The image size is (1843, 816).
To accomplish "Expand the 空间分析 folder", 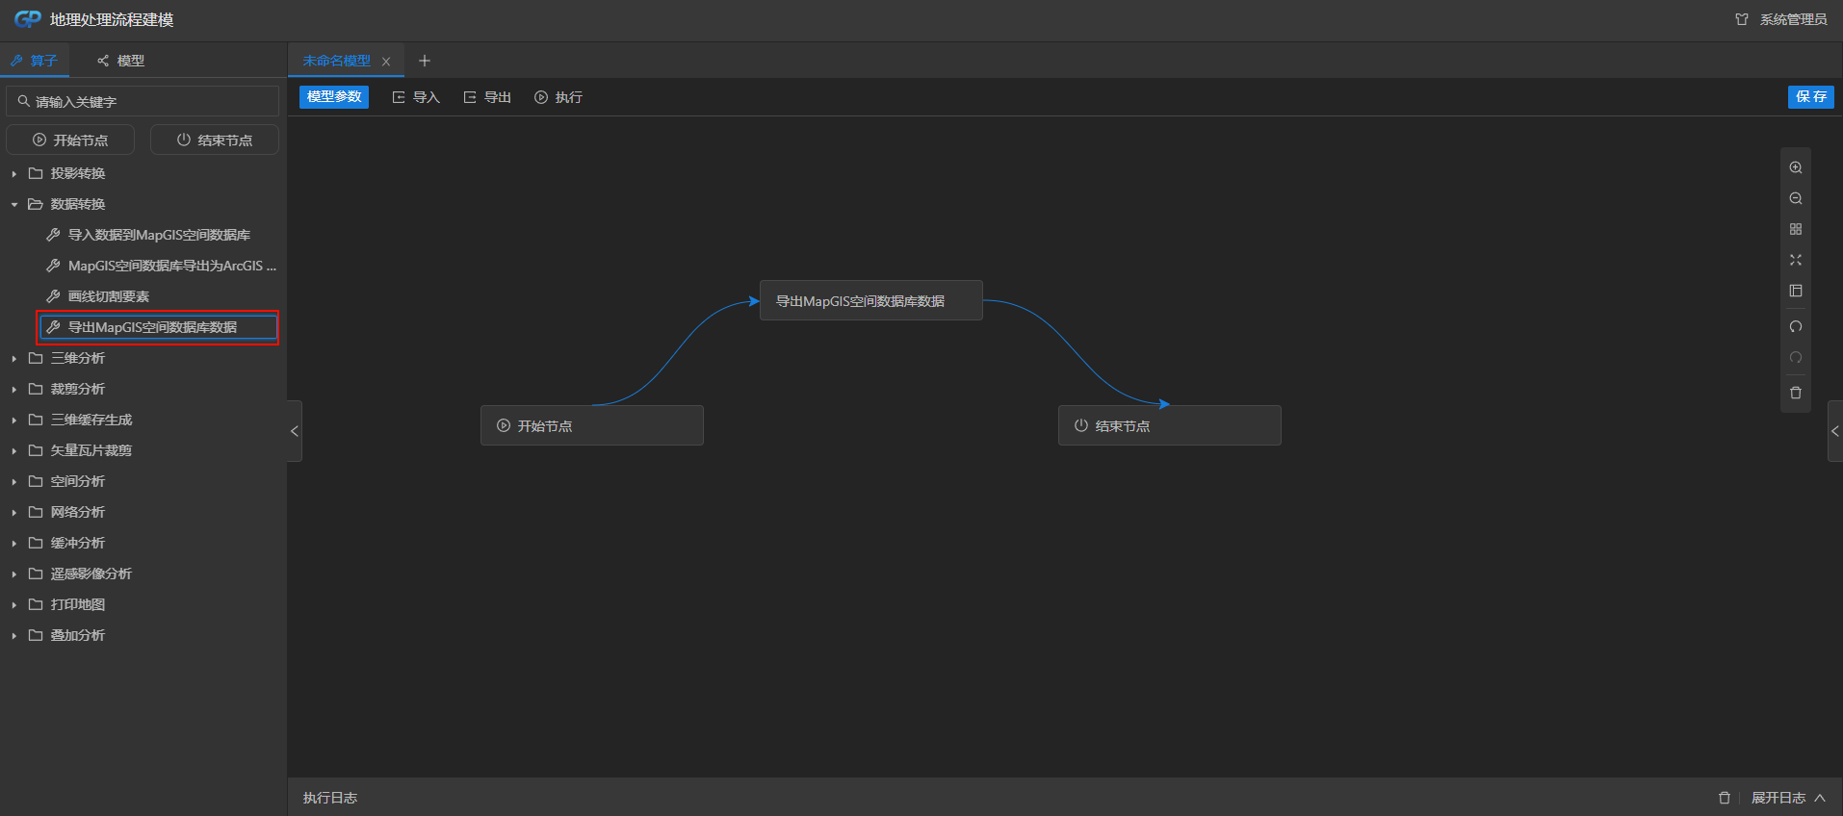I will click(x=14, y=482).
